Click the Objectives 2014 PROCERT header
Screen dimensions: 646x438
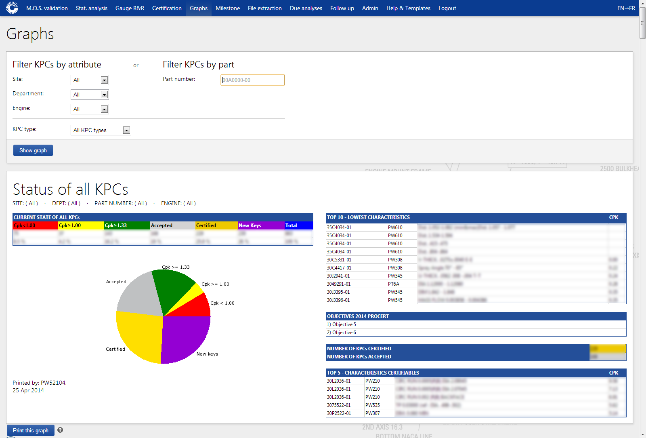tap(476, 316)
